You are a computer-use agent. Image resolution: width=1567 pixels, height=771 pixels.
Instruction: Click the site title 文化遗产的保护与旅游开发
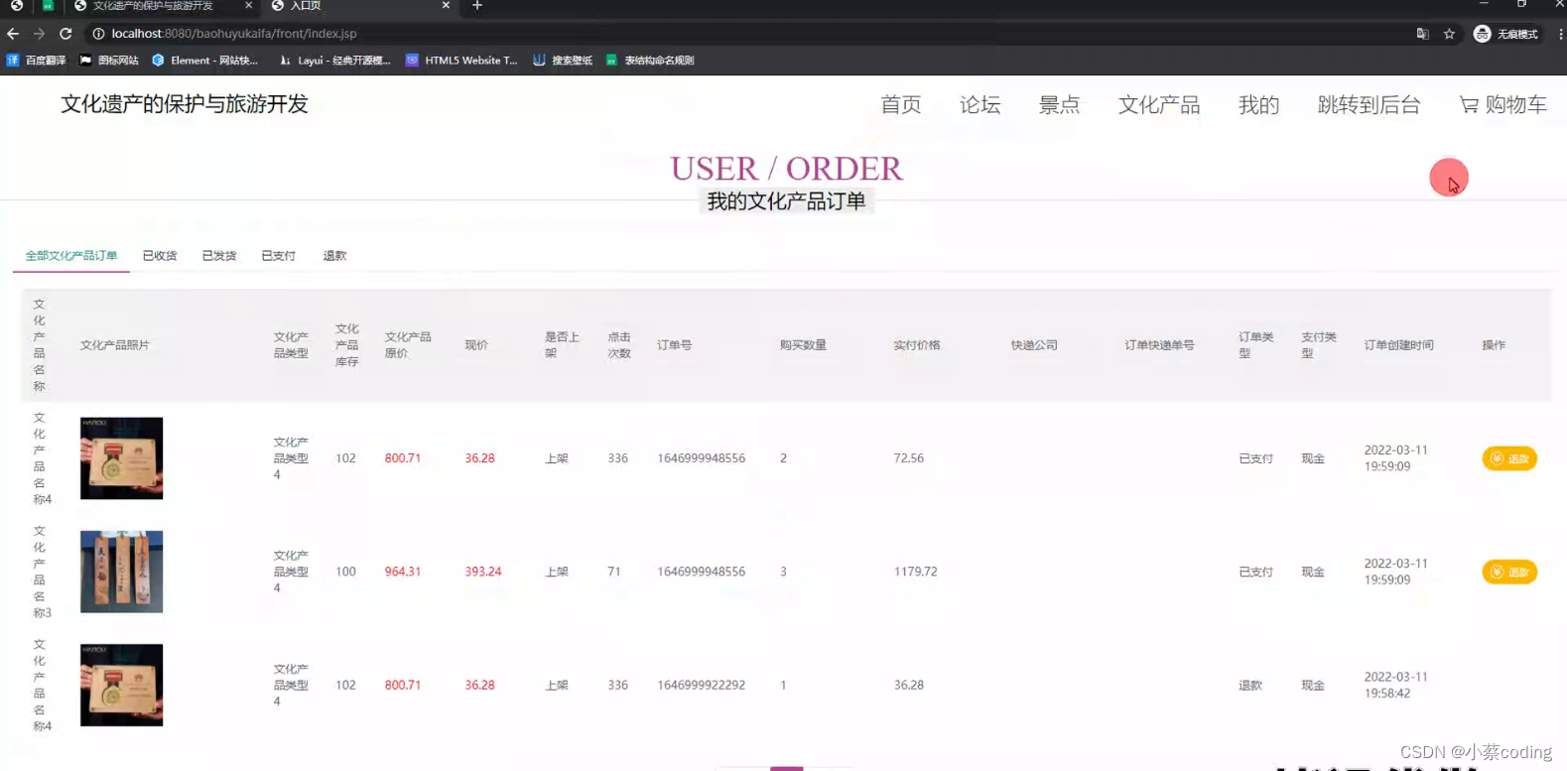pos(185,104)
